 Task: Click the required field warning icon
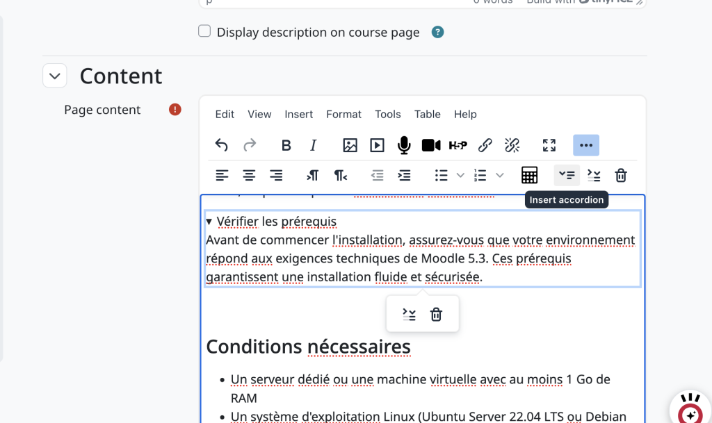pyautogui.click(x=175, y=109)
